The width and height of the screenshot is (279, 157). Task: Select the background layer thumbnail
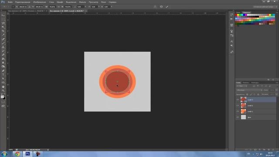point(243,117)
